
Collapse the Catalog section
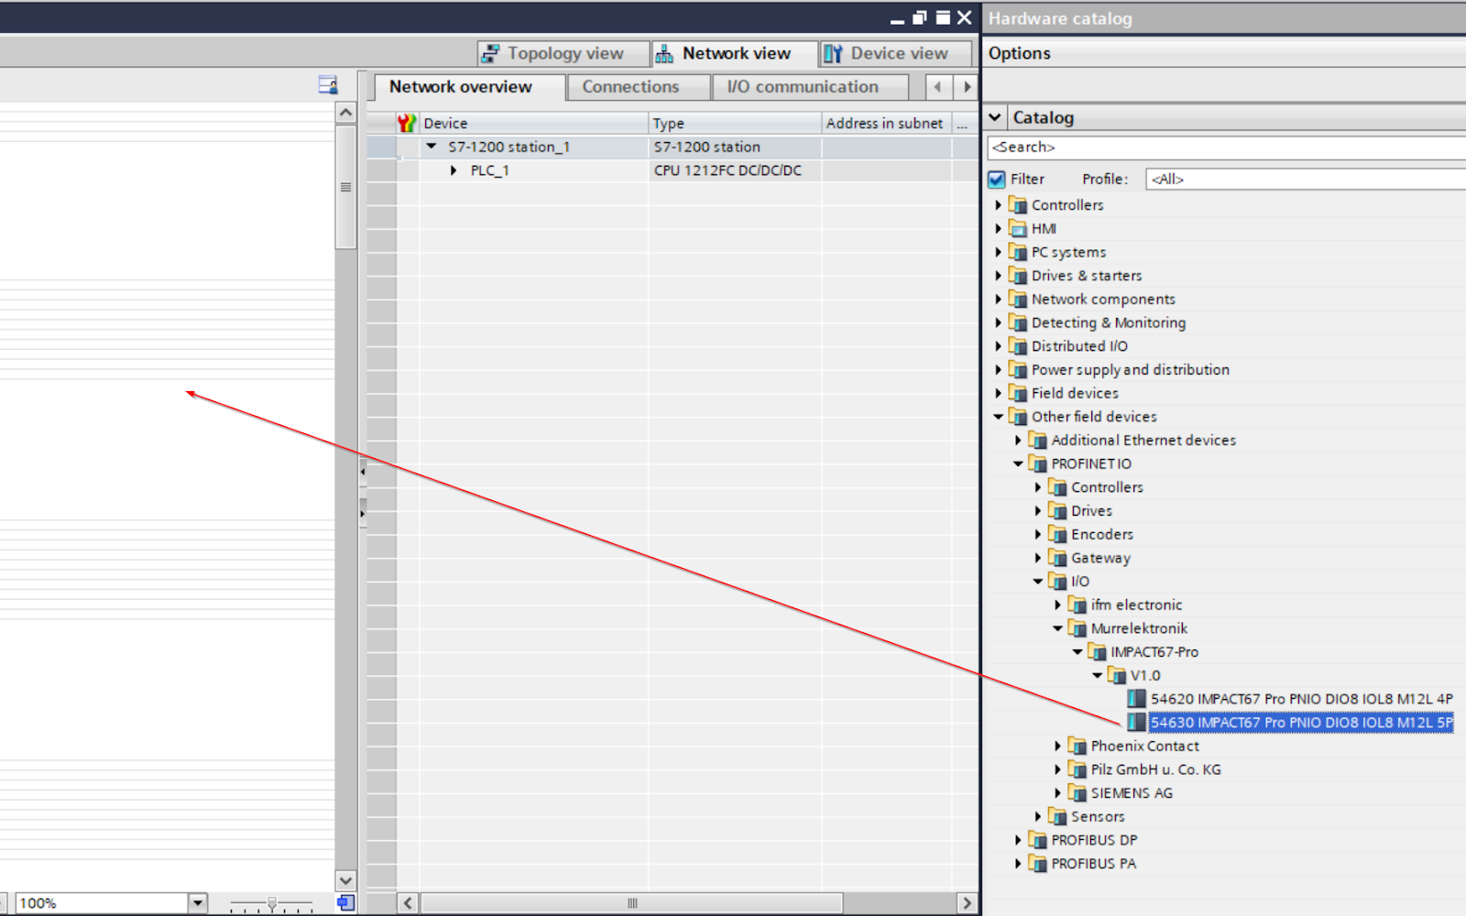point(995,117)
